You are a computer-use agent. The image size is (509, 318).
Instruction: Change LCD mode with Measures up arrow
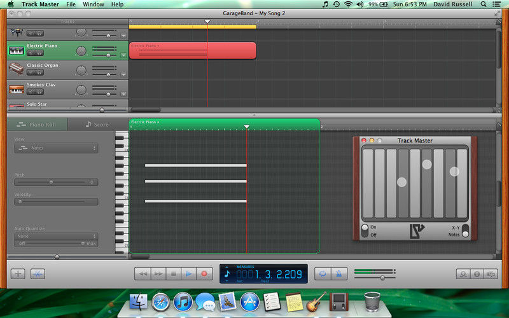[x=227, y=267]
